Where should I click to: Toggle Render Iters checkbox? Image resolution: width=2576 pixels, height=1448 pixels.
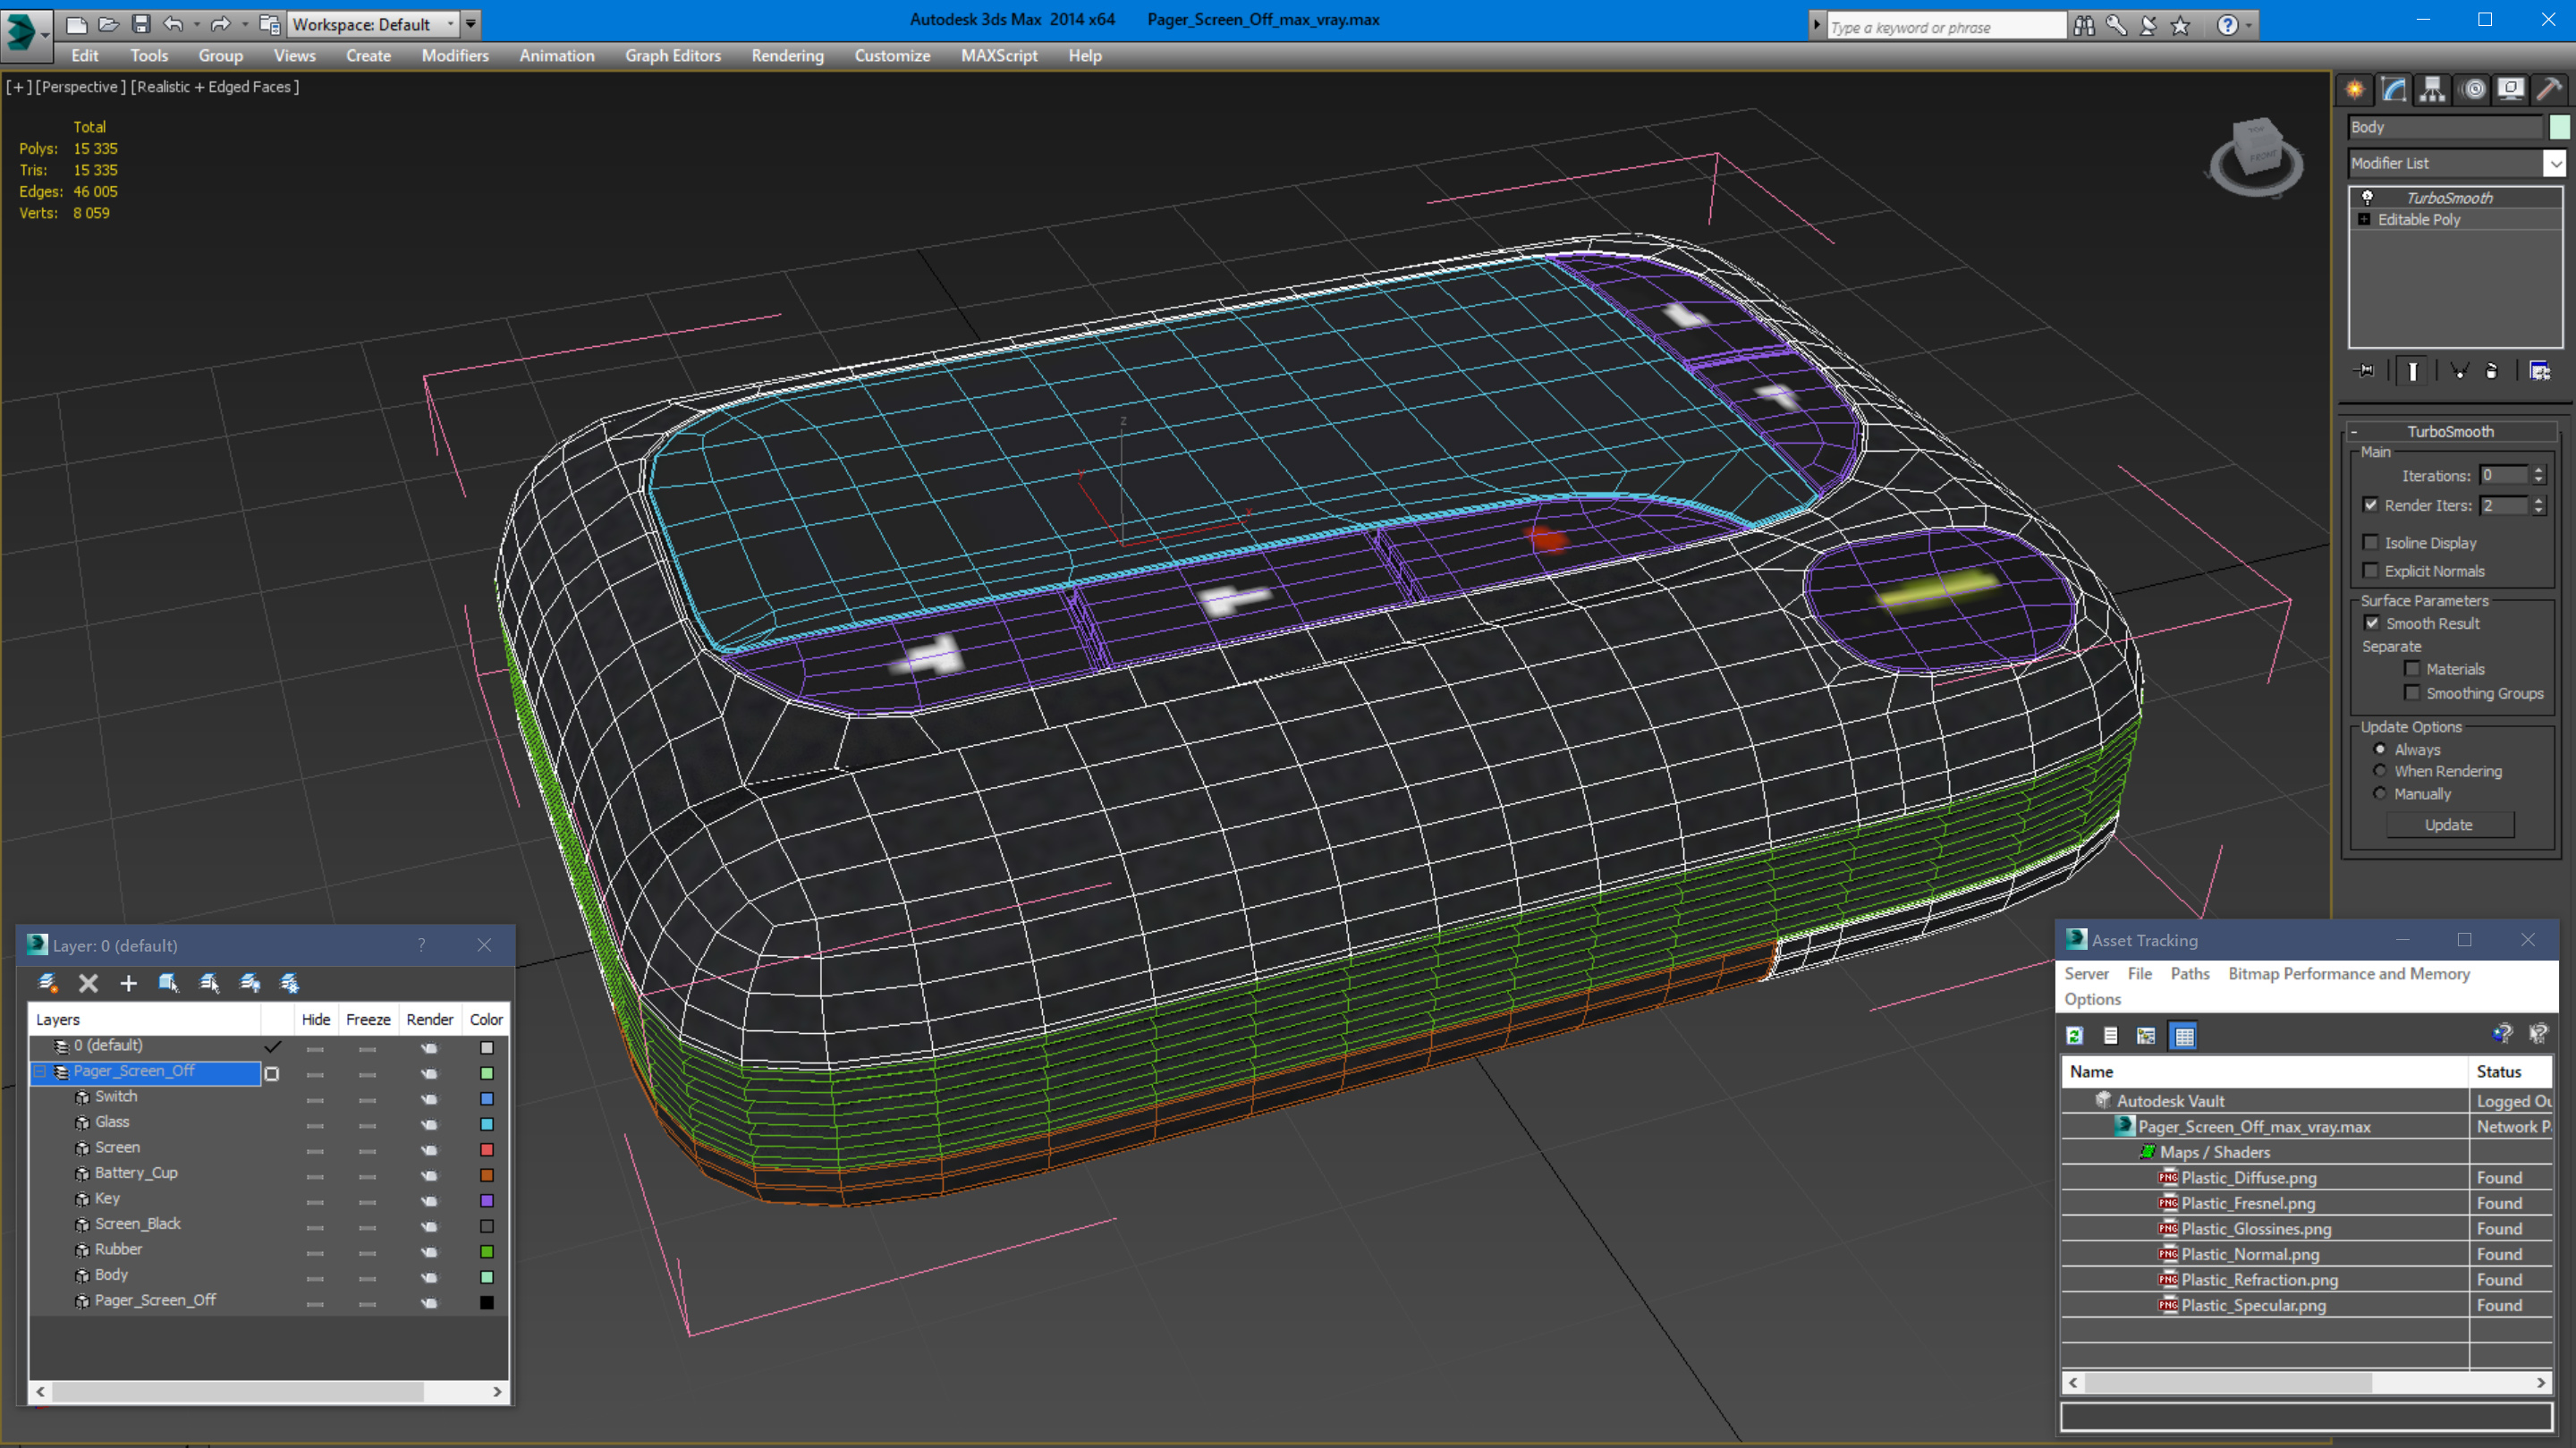(x=2370, y=505)
